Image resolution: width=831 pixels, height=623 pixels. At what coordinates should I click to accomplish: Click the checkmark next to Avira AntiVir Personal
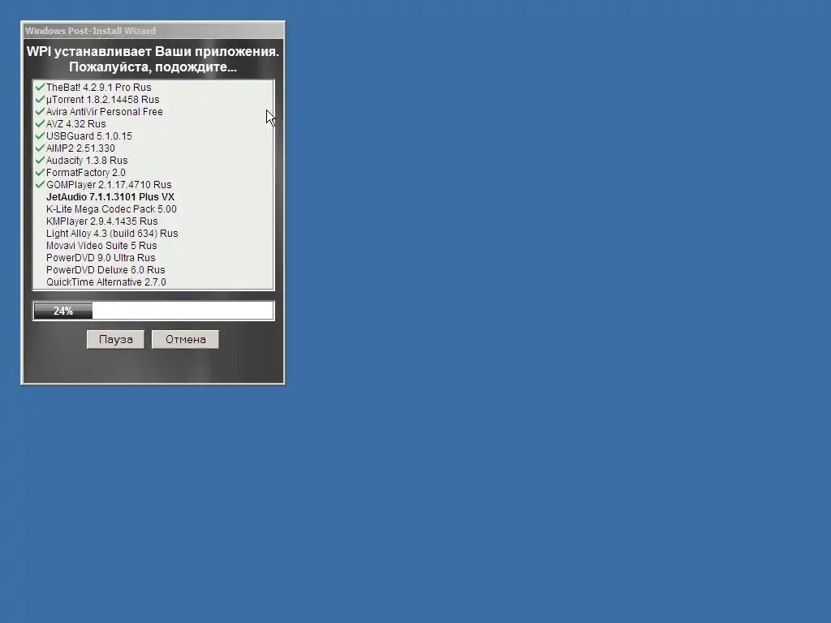click(x=40, y=111)
